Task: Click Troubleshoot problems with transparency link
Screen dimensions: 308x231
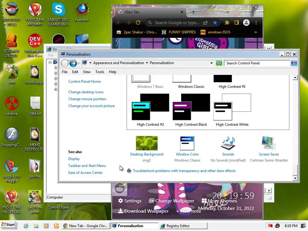Action: tap(184, 171)
